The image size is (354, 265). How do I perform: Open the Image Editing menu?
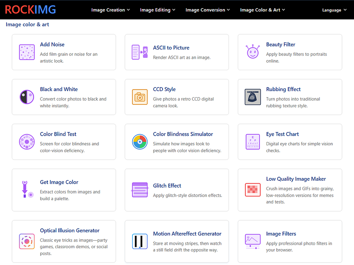[158, 10]
